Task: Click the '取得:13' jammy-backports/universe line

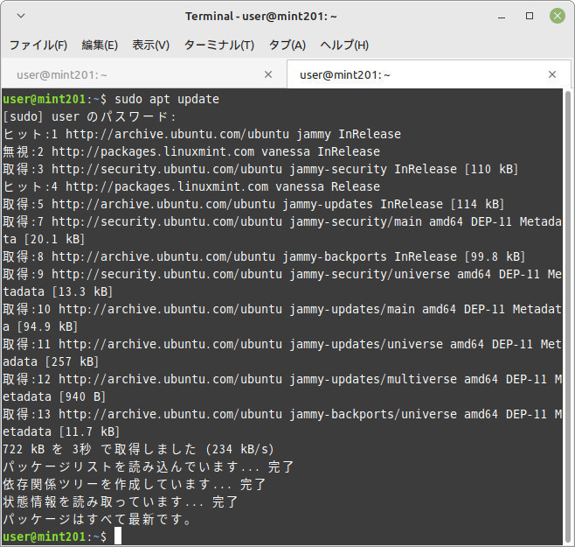Action: point(282,415)
